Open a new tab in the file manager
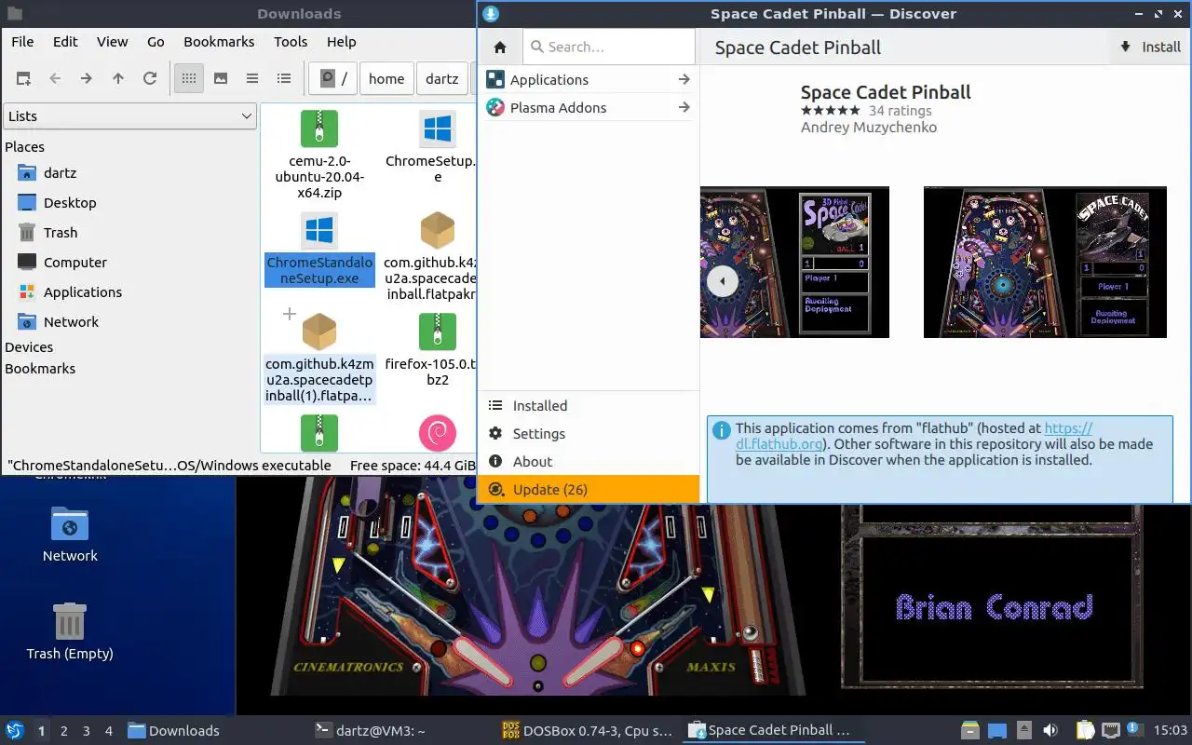1192x745 pixels. pyautogui.click(x=23, y=79)
